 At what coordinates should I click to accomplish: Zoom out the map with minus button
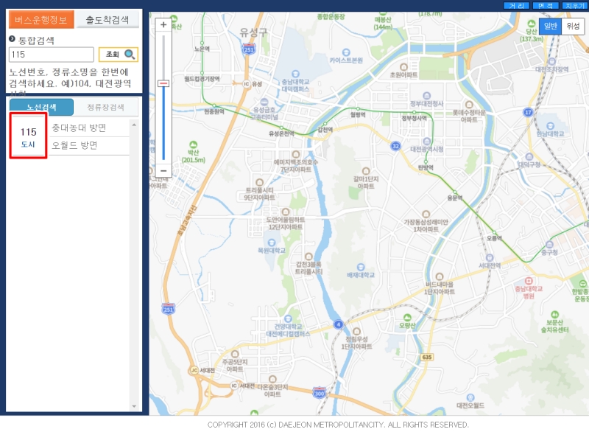[x=163, y=171]
